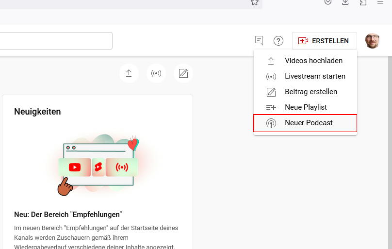392x249 pixels.
Task: Select Videos hochladen menu entry
Action: tap(305, 61)
